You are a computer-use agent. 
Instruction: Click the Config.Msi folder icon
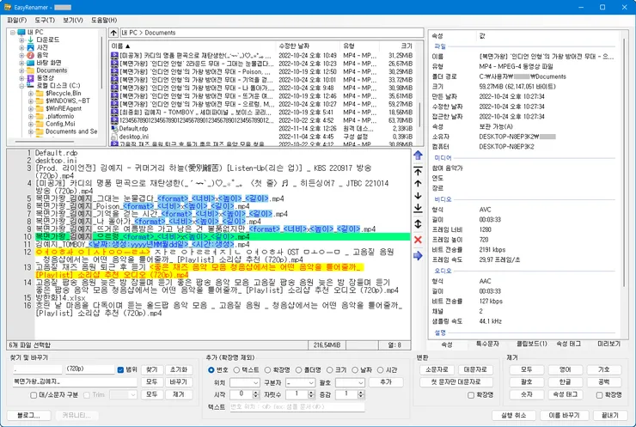[x=40, y=124]
